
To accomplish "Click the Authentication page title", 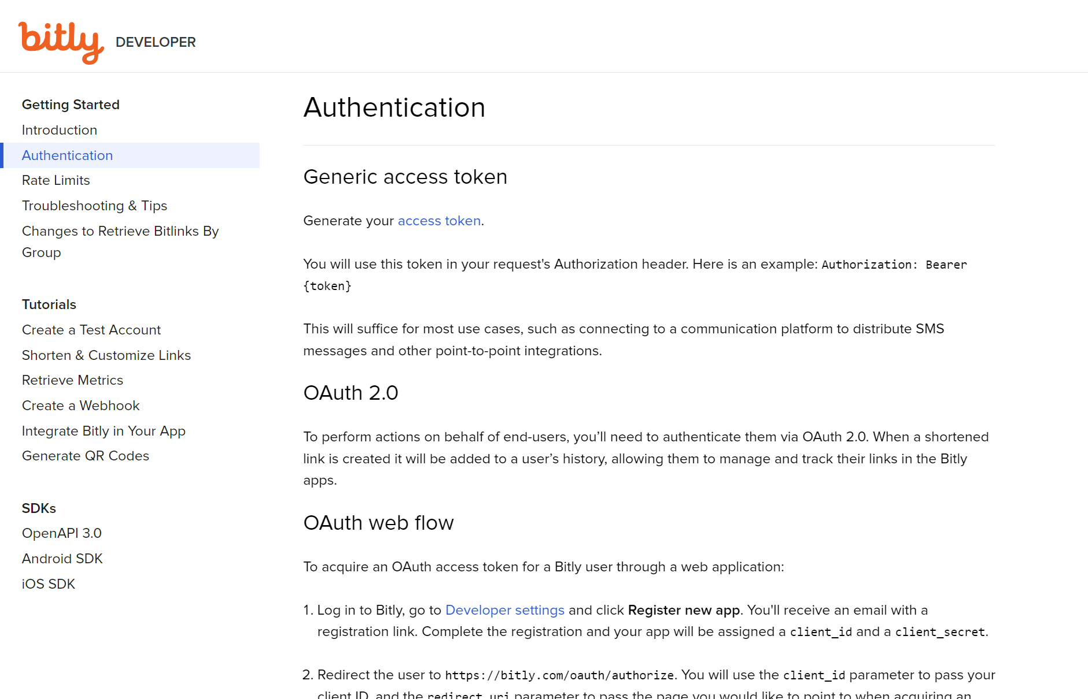I will tap(394, 107).
